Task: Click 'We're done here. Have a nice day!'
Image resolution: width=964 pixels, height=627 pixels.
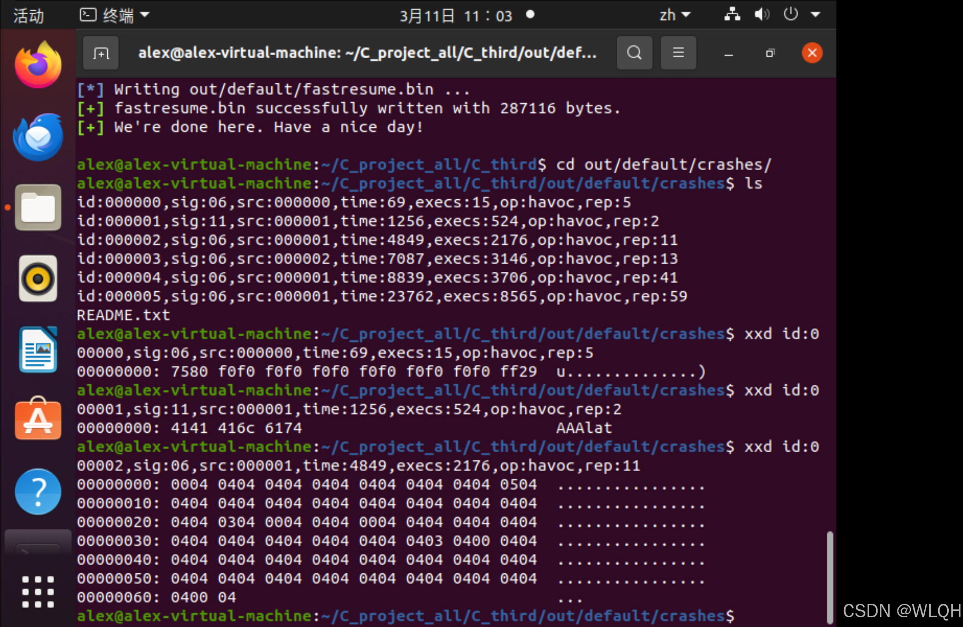Action: click(x=269, y=127)
